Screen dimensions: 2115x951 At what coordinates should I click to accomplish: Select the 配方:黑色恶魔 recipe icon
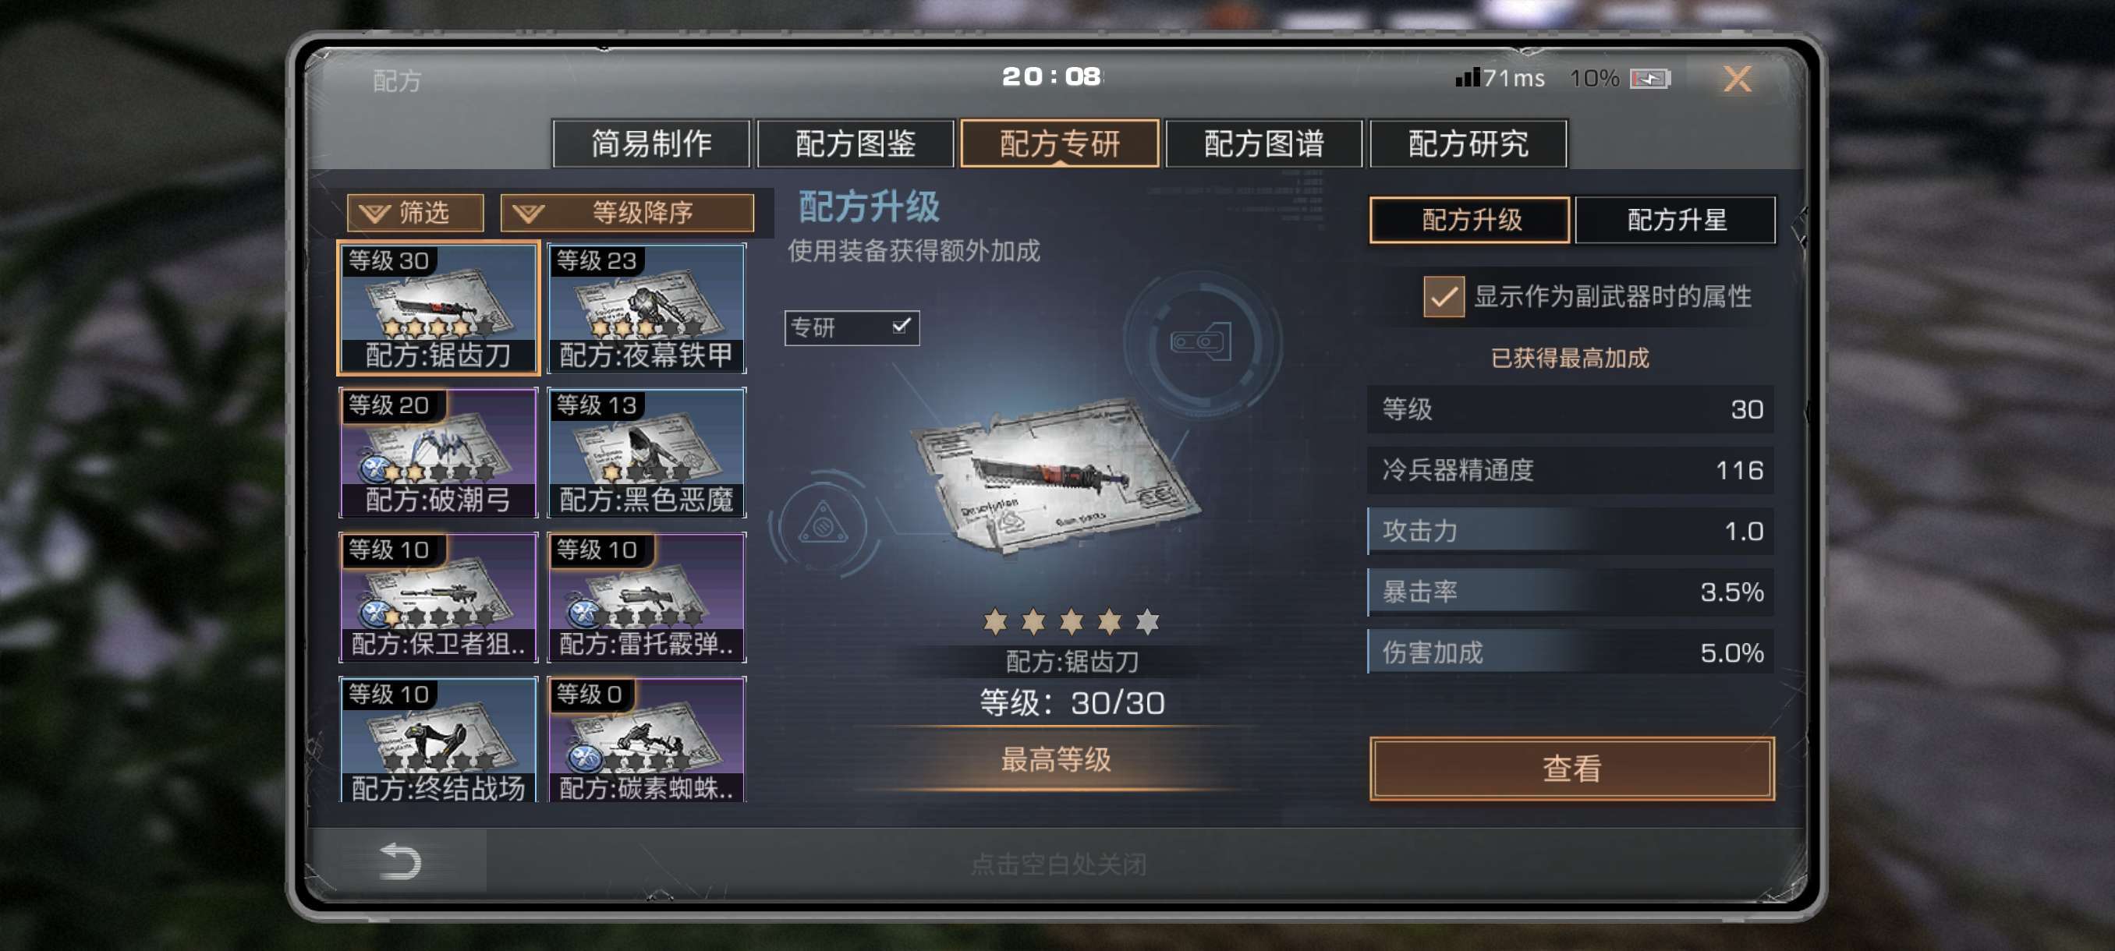(x=647, y=452)
